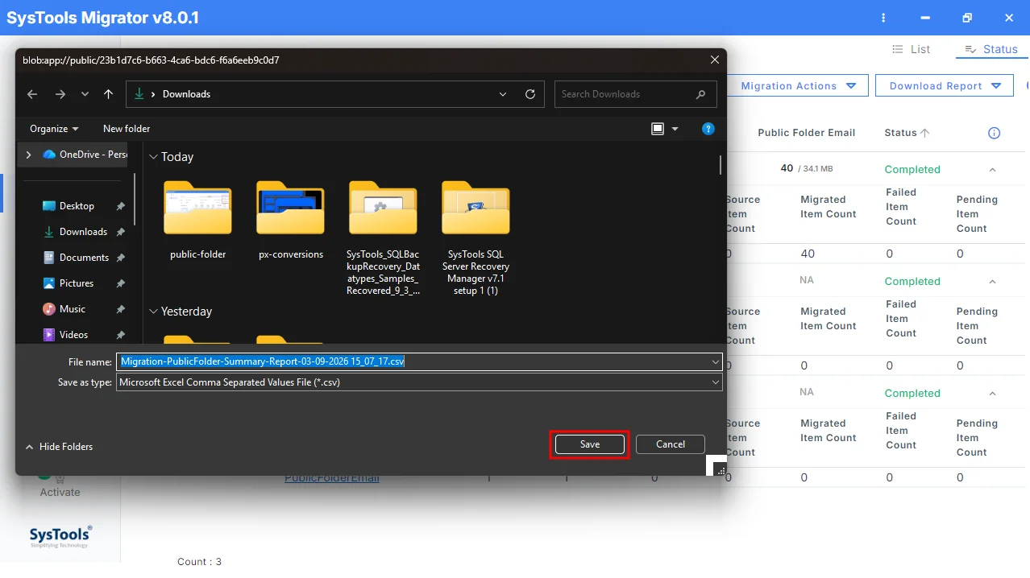Screen dimensions: 1030x578
Task: Collapse the third Completed row chevron
Action: tap(992, 394)
